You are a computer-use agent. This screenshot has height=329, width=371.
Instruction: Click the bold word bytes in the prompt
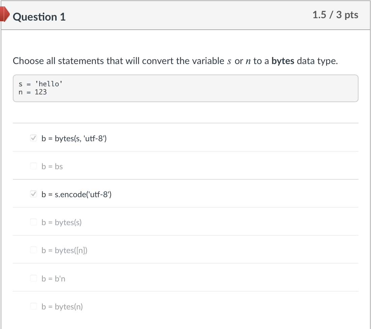click(x=283, y=61)
